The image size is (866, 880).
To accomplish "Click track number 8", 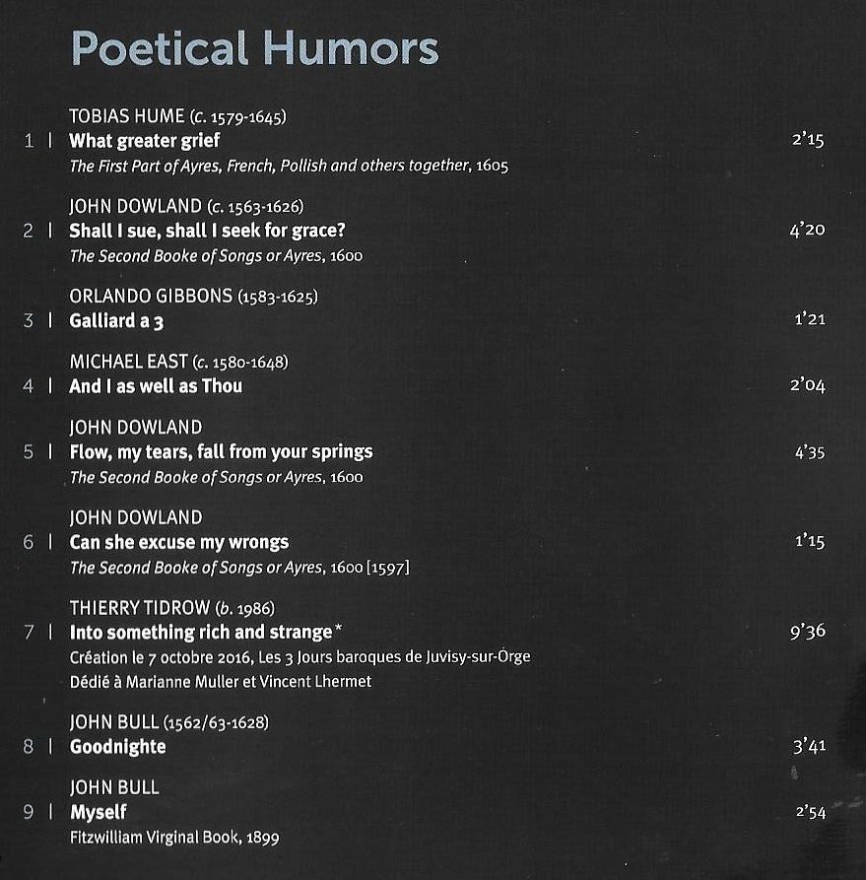I will tap(28, 747).
